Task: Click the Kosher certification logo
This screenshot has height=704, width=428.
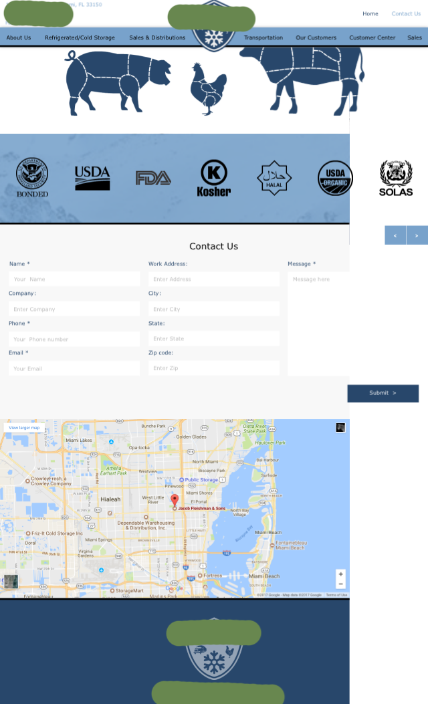Action: (214, 179)
